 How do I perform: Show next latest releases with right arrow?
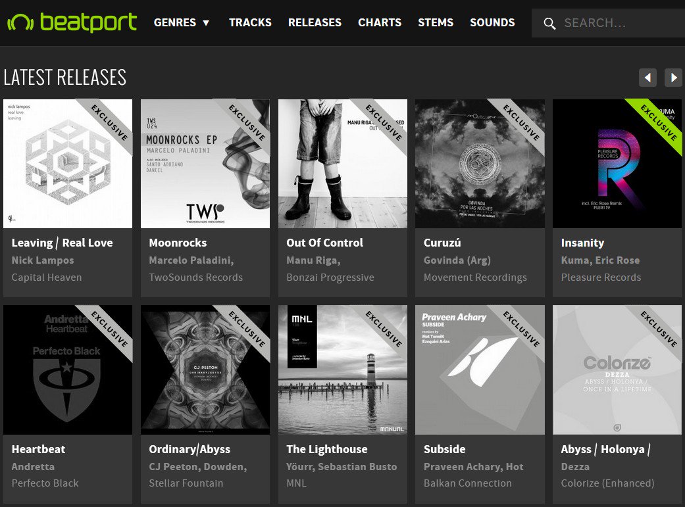coord(673,78)
